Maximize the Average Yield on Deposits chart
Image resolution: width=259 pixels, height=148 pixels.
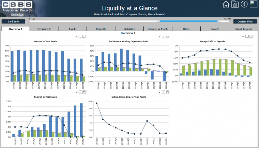[251, 37]
